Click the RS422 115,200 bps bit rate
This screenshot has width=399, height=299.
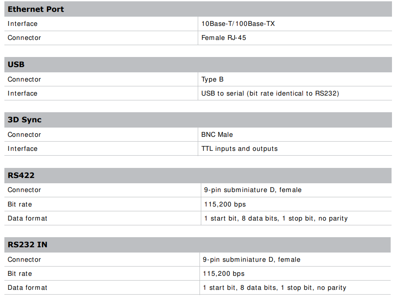tap(225, 204)
